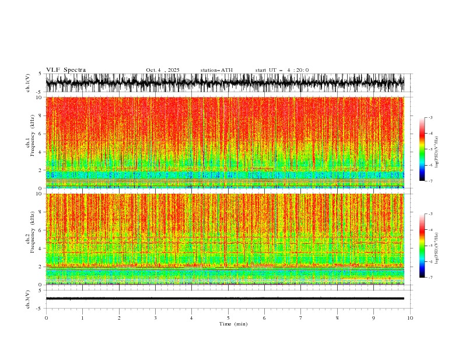Click time axis tick label "9"

pos(373,318)
